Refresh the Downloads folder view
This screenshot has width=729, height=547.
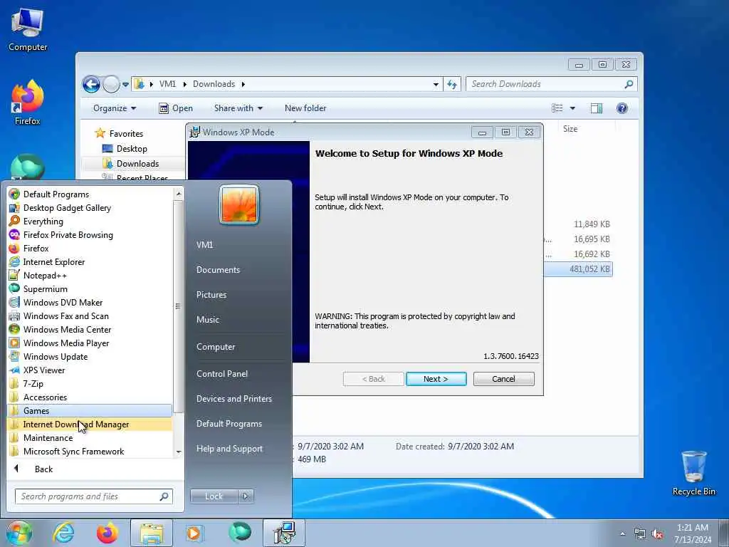(x=451, y=84)
